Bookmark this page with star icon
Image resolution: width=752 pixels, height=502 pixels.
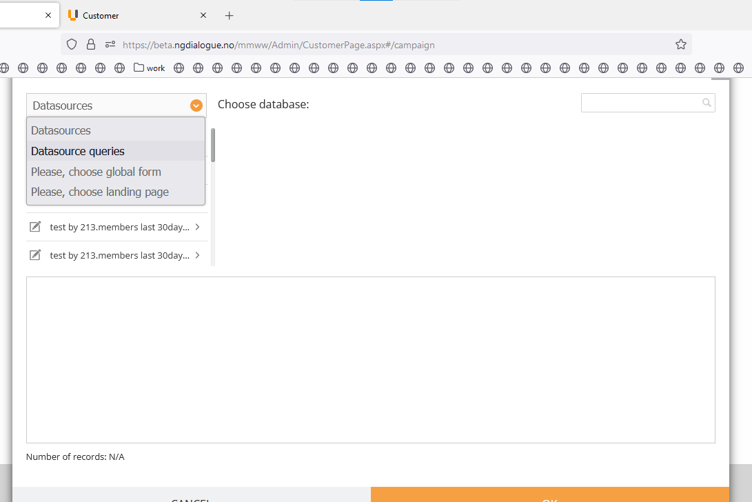680,45
